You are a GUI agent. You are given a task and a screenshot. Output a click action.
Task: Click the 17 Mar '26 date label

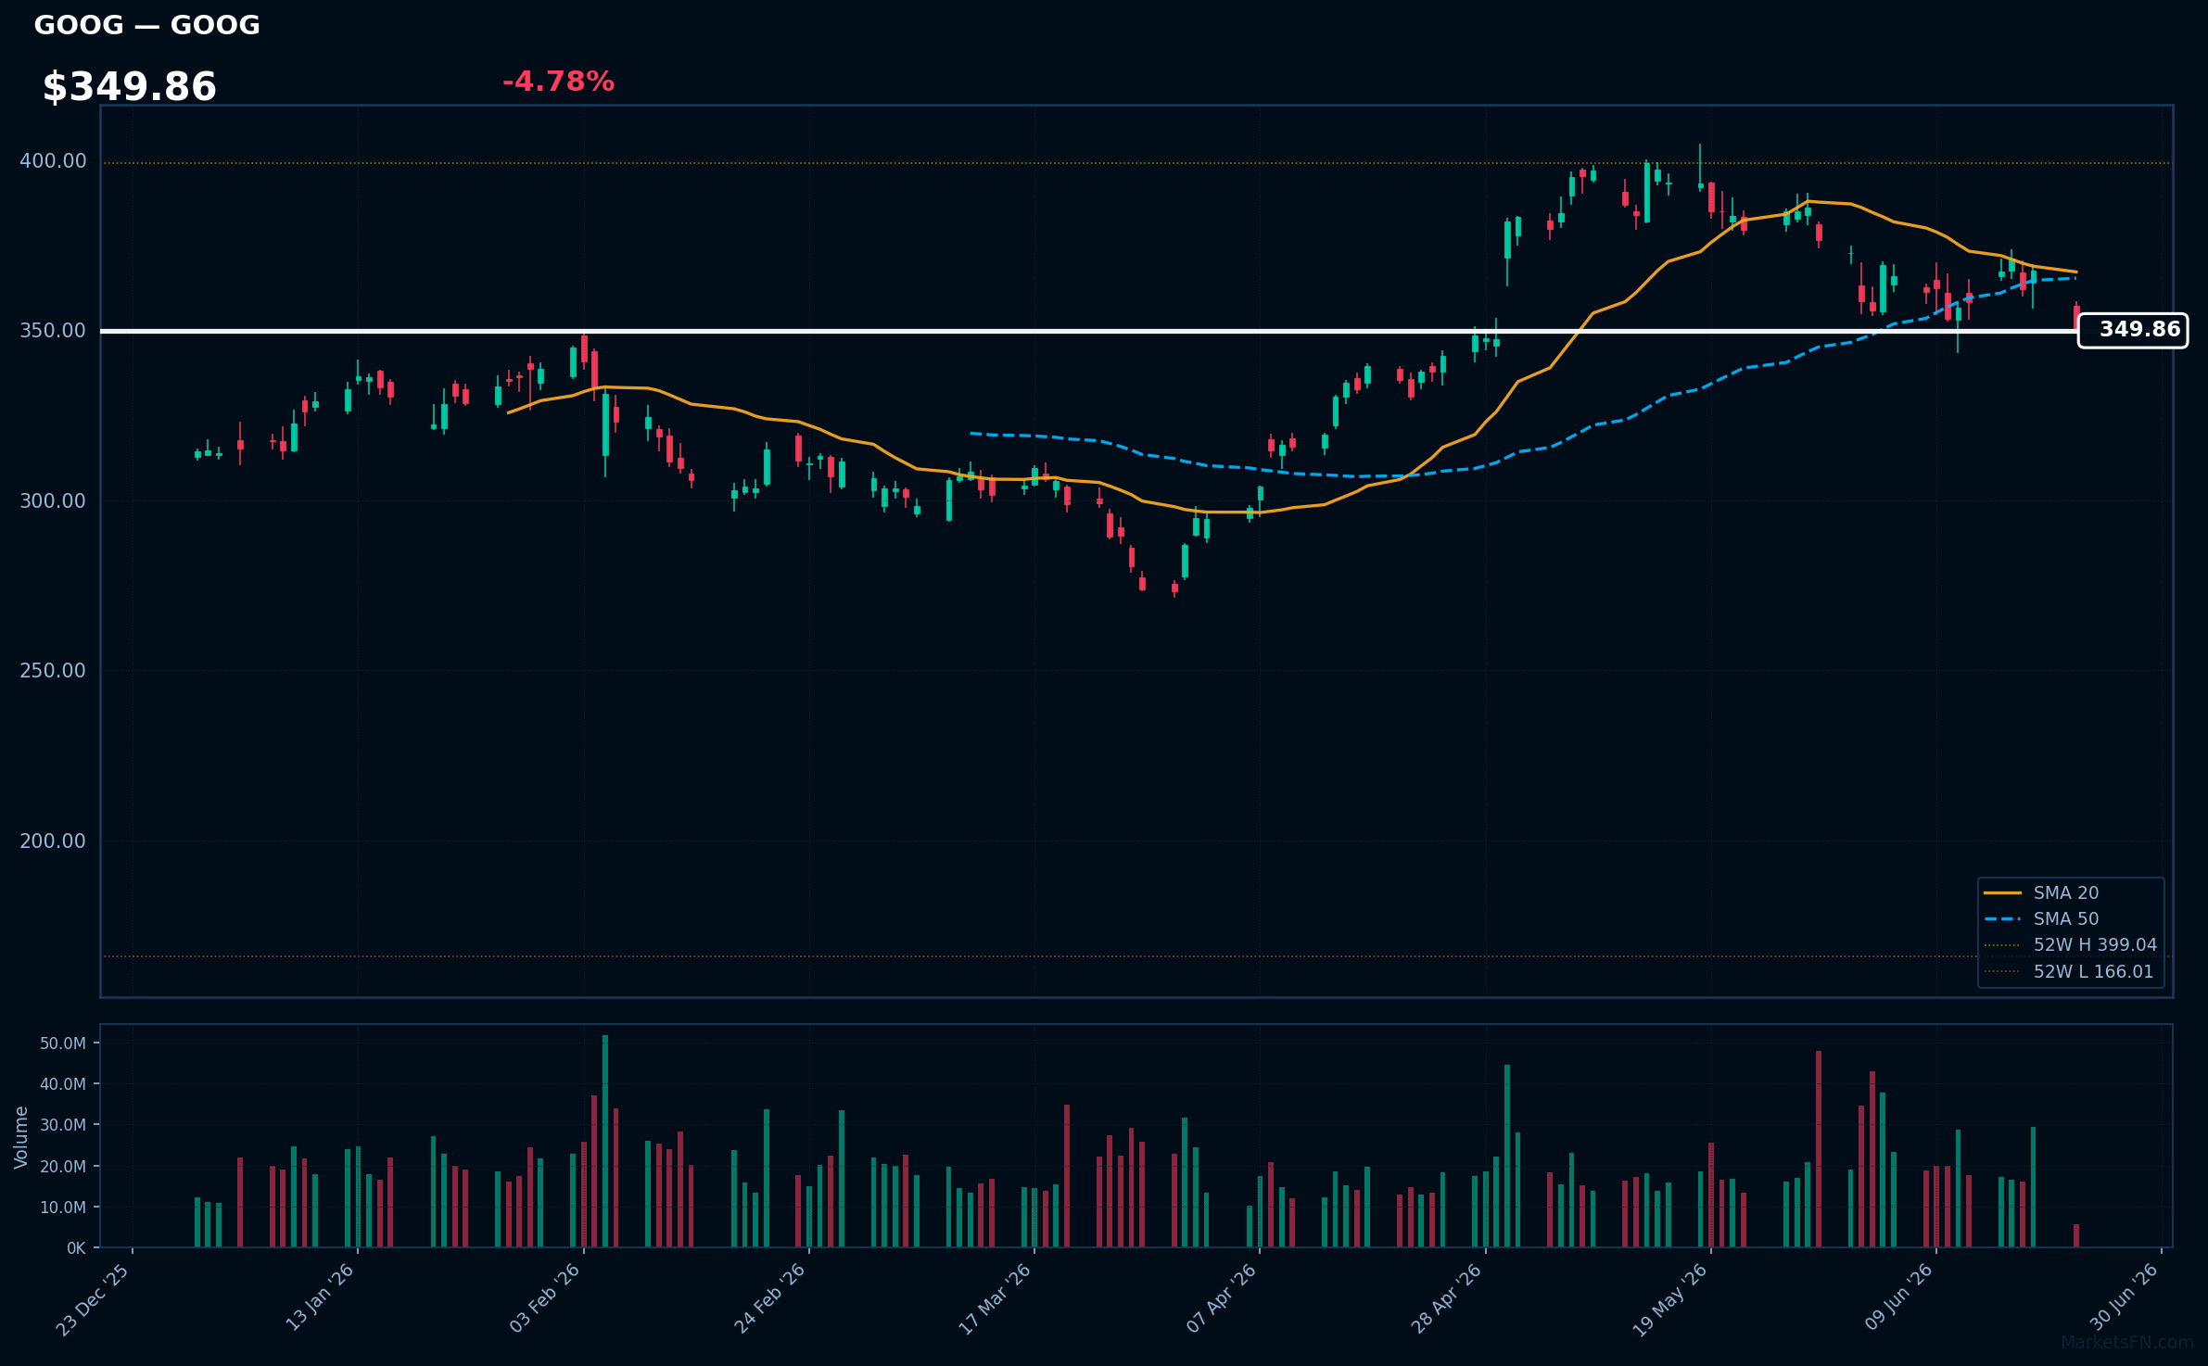(996, 1299)
